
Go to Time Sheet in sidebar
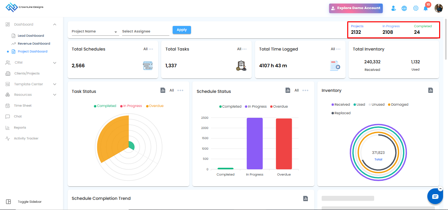[23, 106]
